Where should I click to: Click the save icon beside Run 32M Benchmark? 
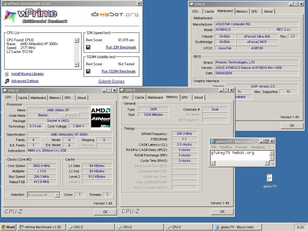click(x=88, y=47)
